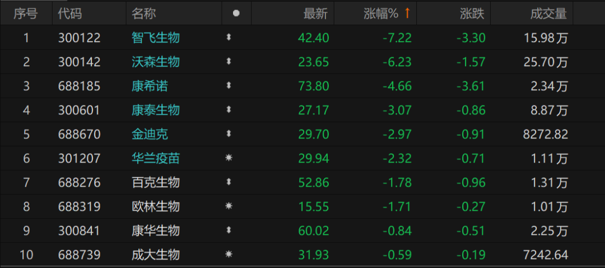Click the star marker in 华兰疫苗 row
The width and height of the screenshot is (605, 268).
[x=229, y=158]
